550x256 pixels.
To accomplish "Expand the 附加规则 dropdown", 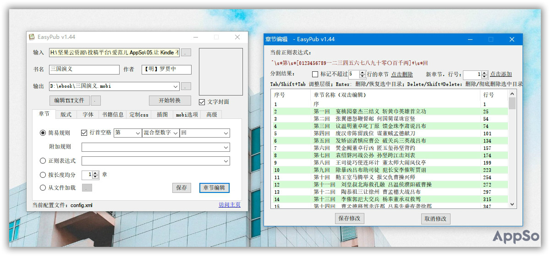I will click(226, 147).
